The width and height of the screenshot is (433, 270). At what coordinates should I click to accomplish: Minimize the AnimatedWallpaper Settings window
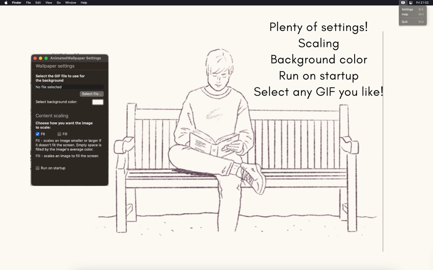[x=41, y=58]
